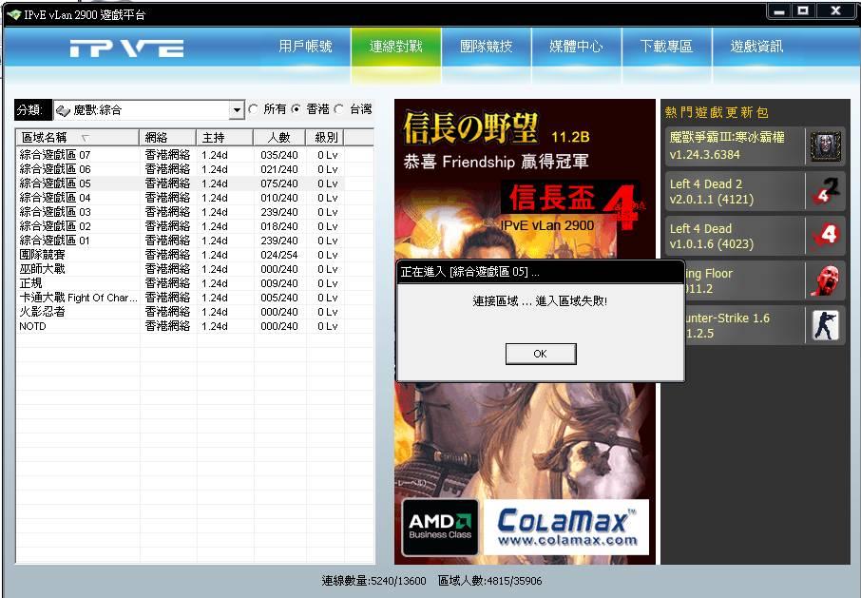Click the Left 4 Dead 2 icon
Image resolution: width=861 pixels, height=598 pixels.
825,190
